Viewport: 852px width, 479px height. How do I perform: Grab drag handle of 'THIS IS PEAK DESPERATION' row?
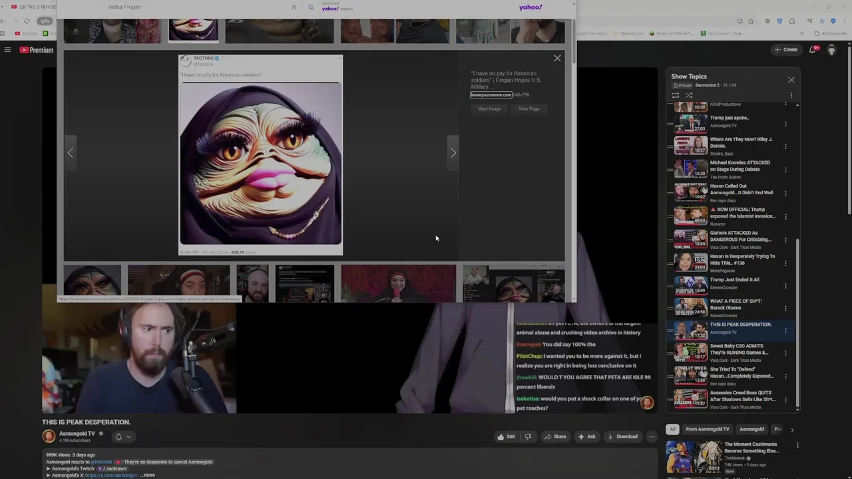point(670,331)
